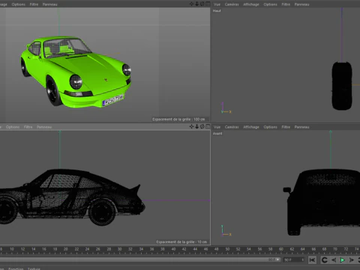Open Panneau menu in the side-view viewport
Screen dimensions: 360x270
click(x=44, y=127)
